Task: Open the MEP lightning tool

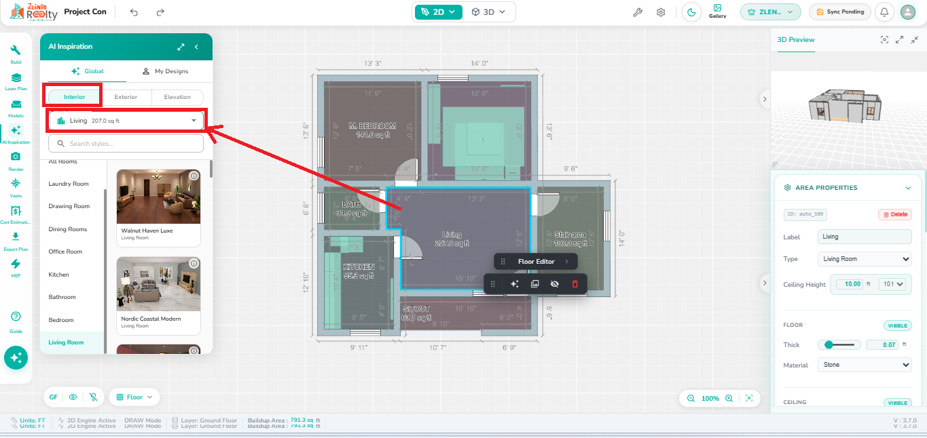Action: click(x=16, y=267)
